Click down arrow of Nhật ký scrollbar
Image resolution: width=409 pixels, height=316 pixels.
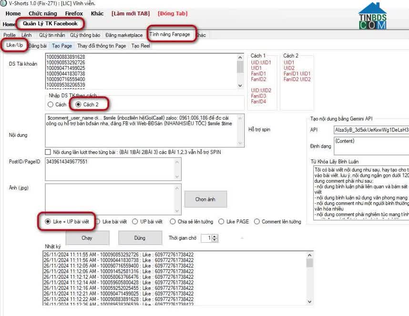click(309, 302)
